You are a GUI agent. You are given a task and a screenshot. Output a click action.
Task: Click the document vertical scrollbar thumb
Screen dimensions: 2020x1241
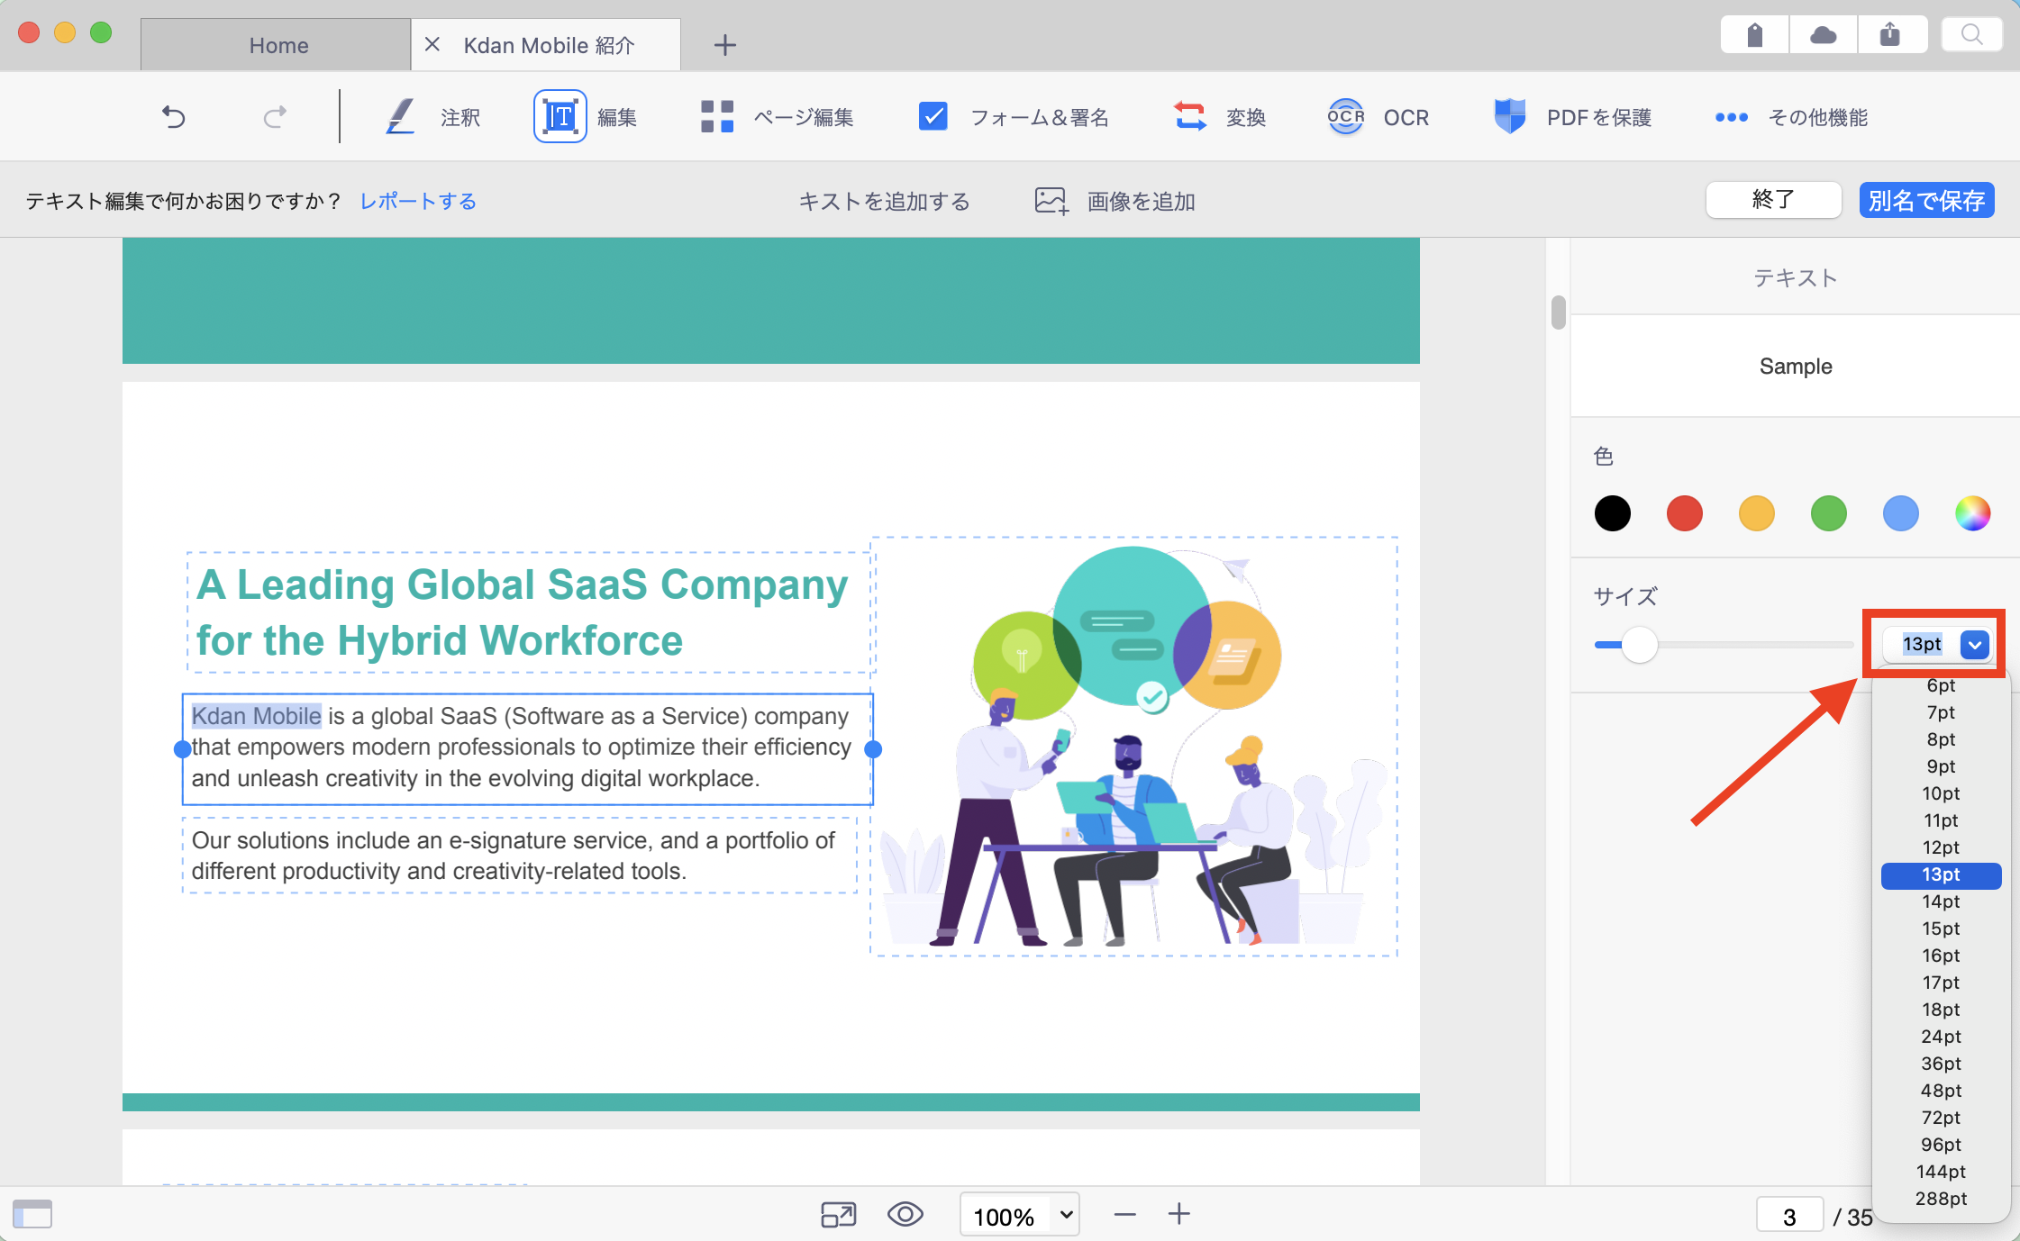[1559, 313]
